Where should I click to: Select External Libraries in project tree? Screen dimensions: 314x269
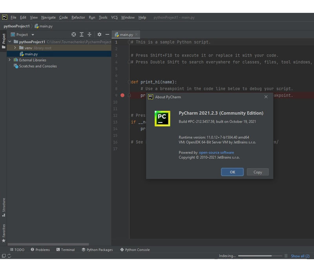(x=30, y=60)
